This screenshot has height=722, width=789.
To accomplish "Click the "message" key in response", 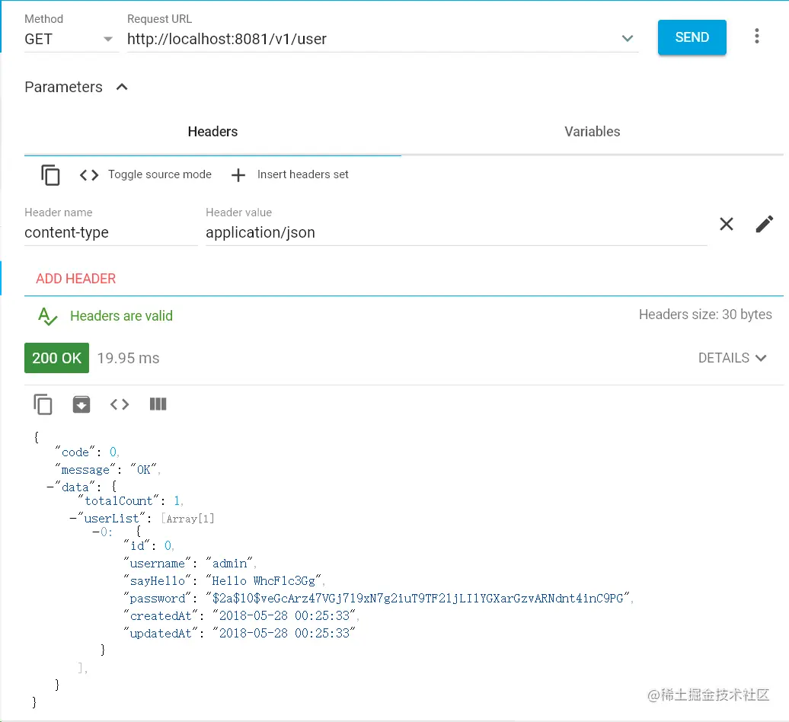I will click(85, 469).
